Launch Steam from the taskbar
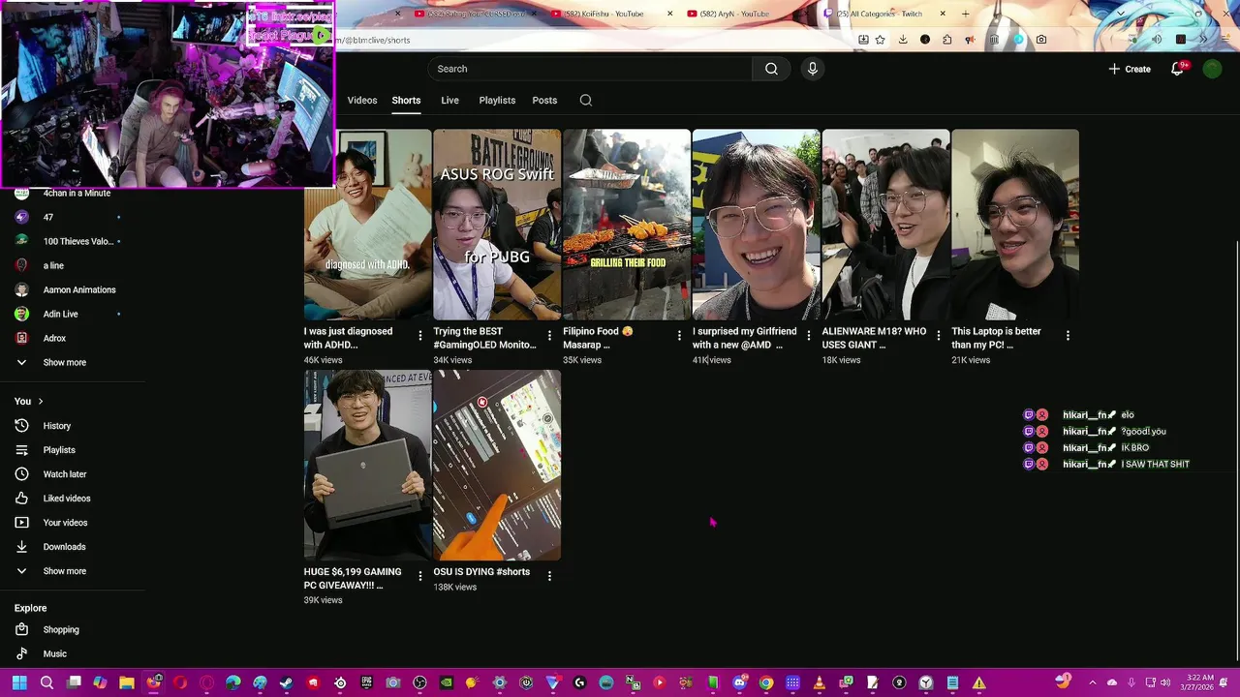Viewport: 1240px width, 697px height. point(286,683)
